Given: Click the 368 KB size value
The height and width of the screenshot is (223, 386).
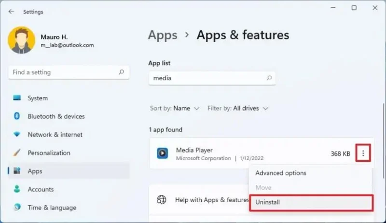Looking at the screenshot, I should (x=340, y=153).
